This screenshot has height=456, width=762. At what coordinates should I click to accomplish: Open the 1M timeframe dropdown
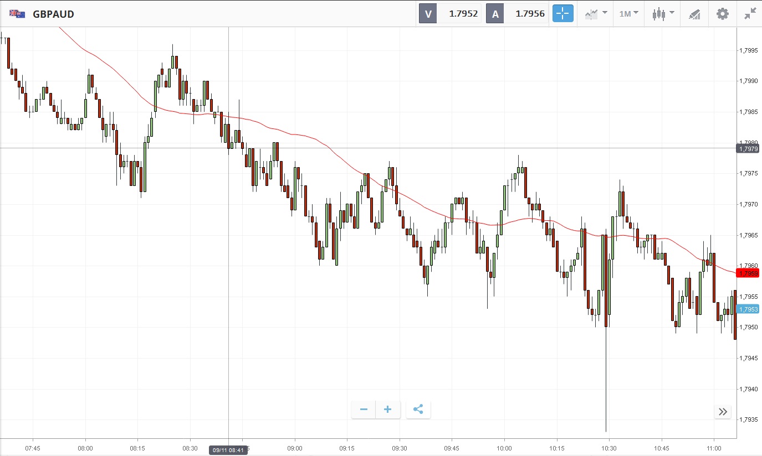pos(628,14)
